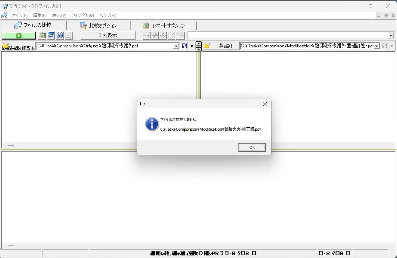
Task: Open right file browse folder button
Action: coord(221,46)
